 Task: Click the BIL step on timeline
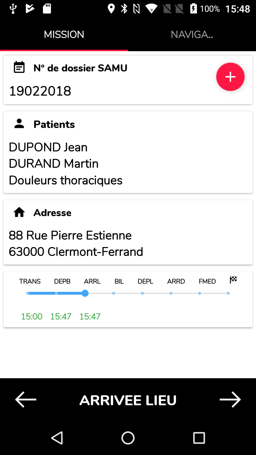tap(119, 282)
